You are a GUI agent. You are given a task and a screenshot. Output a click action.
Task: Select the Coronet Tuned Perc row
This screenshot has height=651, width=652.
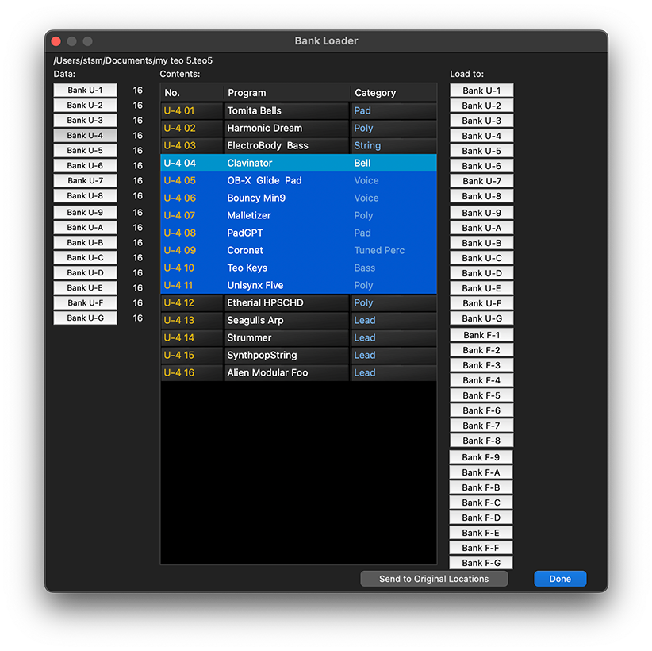[x=298, y=250]
